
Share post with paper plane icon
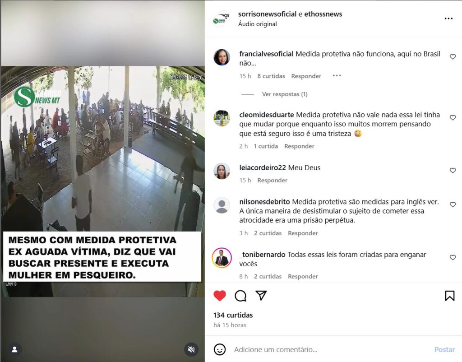pos(261,295)
